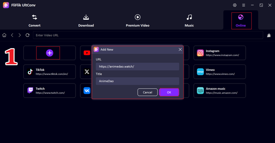Go forward with the right arrow
This screenshot has width=275, height=143.
pyautogui.click(x=20, y=35)
